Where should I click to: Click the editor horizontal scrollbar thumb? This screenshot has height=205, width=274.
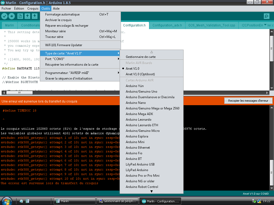pos(19,93)
